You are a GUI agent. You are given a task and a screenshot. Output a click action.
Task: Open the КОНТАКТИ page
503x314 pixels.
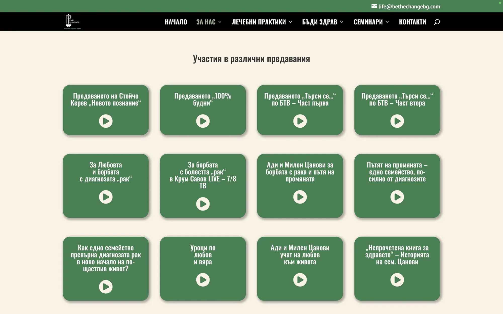point(412,22)
